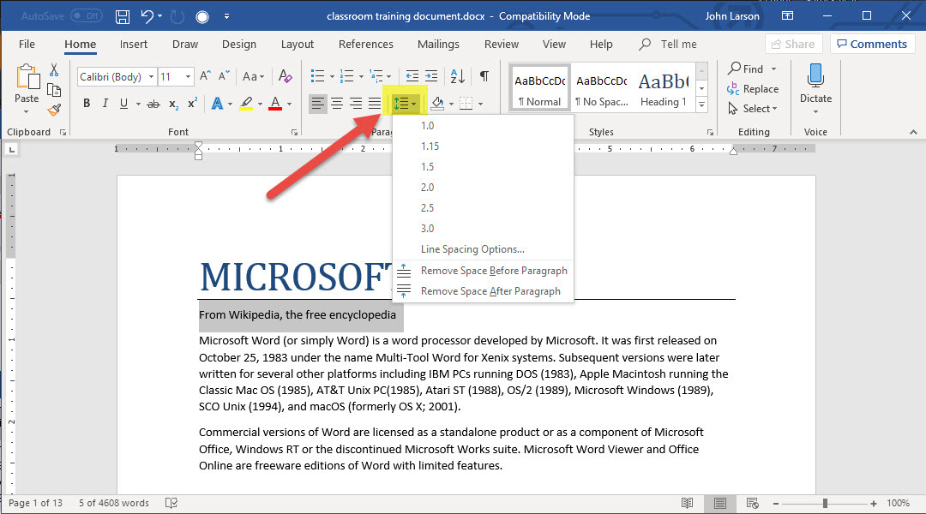Click the Show/Hide paragraph marks icon
Image resolution: width=926 pixels, height=514 pixels.
coord(484,76)
